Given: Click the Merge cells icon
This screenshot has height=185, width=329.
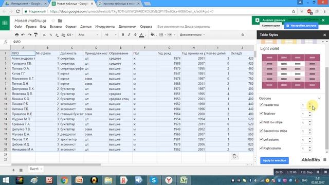Looking at the screenshot, I should 170,34.
